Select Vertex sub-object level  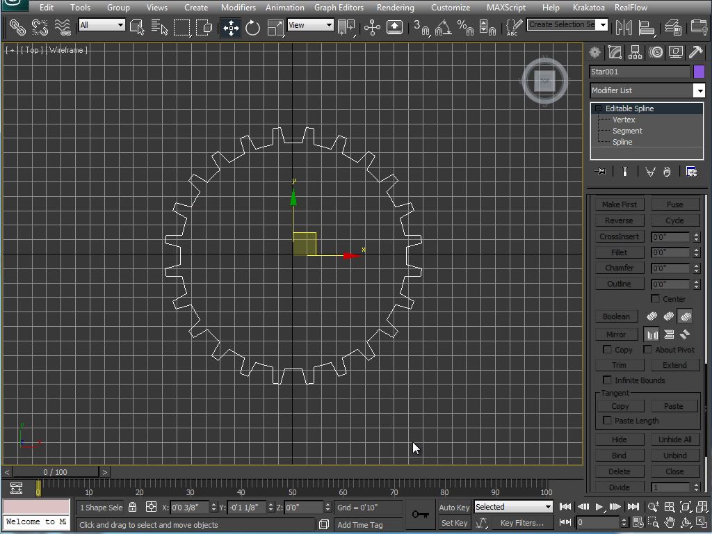click(624, 120)
